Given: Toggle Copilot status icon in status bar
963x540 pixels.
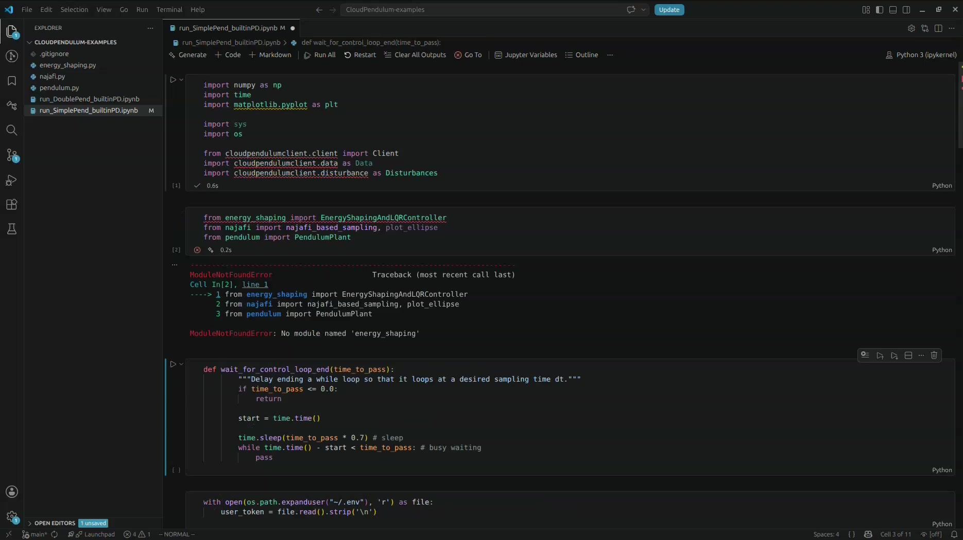Looking at the screenshot, I should 868,534.
